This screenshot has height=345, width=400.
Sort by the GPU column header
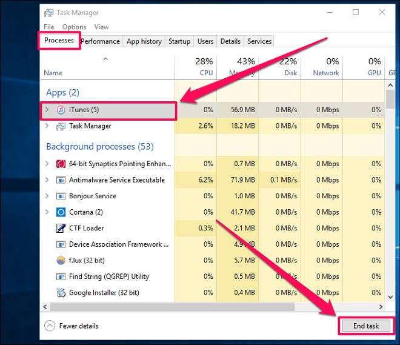[364, 67]
